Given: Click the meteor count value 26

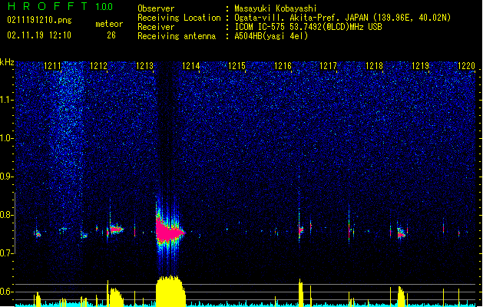Looking at the screenshot, I should pyautogui.click(x=111, y=35).
